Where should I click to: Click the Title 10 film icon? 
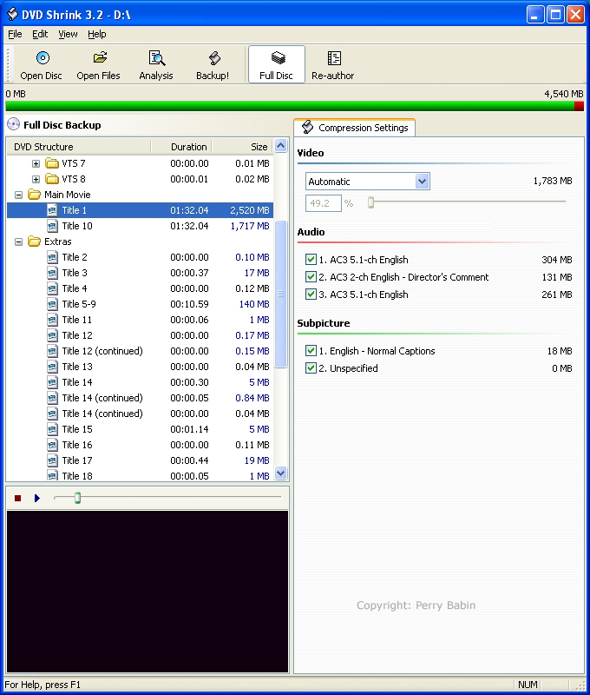[x=52, y=226]
